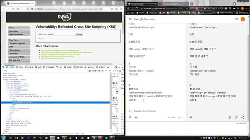Viewport: 250px width, 140px height.
Task: Listen to source text speaker icon
Action: tap(136, 117)
